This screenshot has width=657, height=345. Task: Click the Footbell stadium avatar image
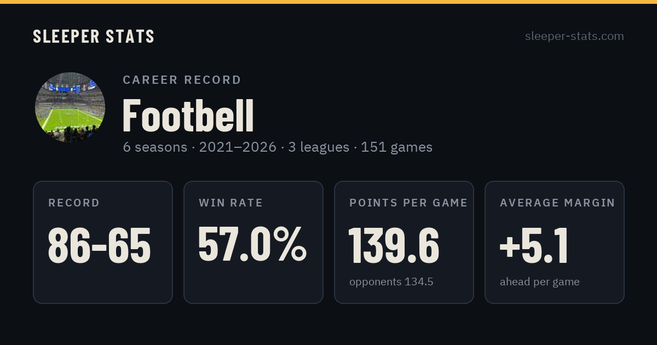click(x=70, y=107)
